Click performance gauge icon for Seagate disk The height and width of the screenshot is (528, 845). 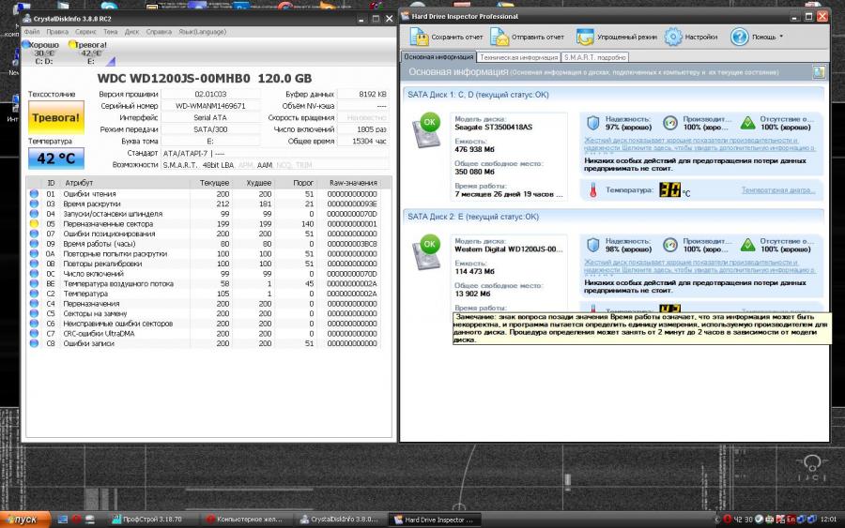[x=669, y=123]
